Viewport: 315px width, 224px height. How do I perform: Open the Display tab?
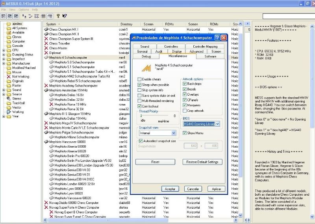pyautogui.click(x=177, y=52)
